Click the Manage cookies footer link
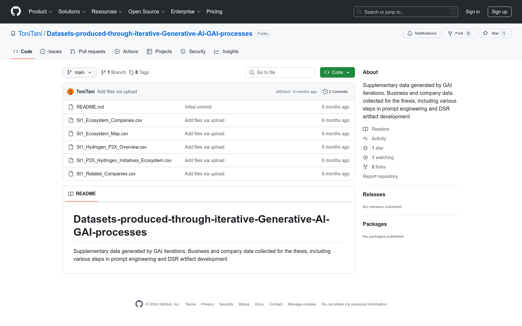Viewport: 522px width, 326px height. tap(302, 304)
